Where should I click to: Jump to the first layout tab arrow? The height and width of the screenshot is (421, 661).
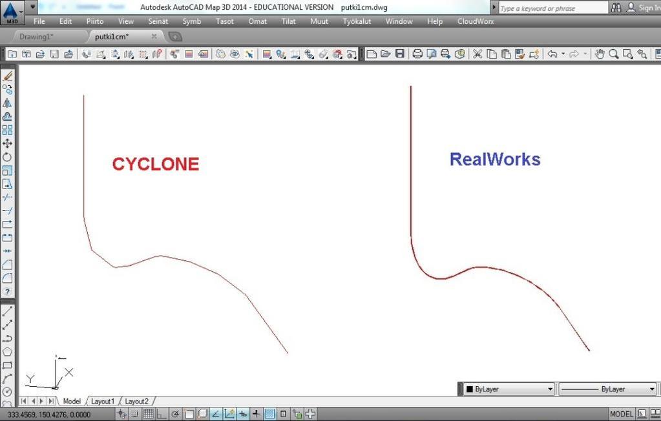tap(24, 401)
